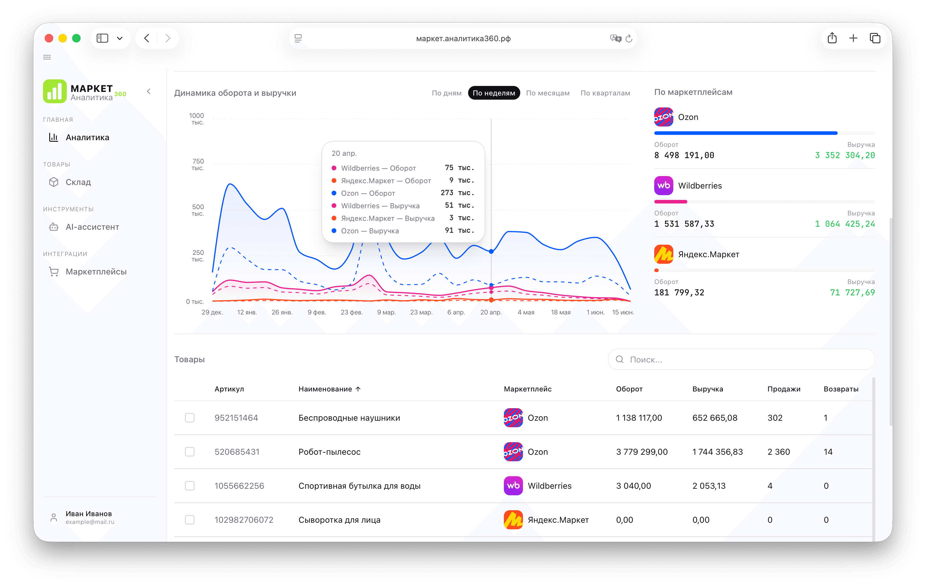Sort by Оборот column header

point(629,389)
